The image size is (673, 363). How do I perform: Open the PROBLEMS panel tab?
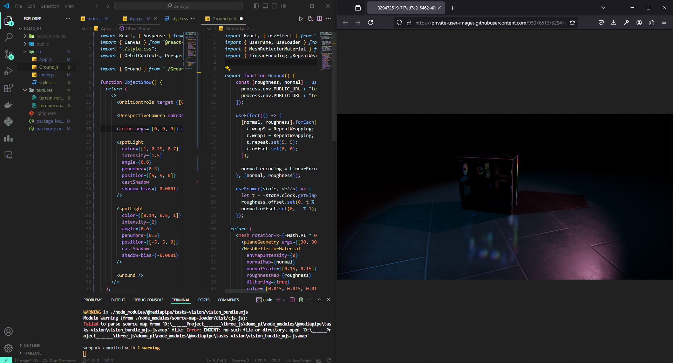tap(93, 300)
